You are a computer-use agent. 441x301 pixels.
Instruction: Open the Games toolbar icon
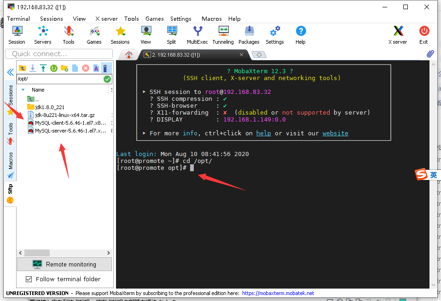pyautogui.click(x=94, y=32)
